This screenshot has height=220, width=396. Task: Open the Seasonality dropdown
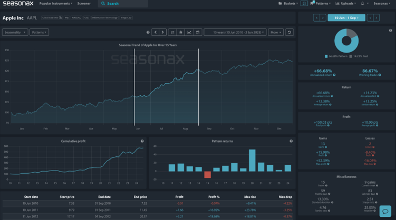coord(15,32)
